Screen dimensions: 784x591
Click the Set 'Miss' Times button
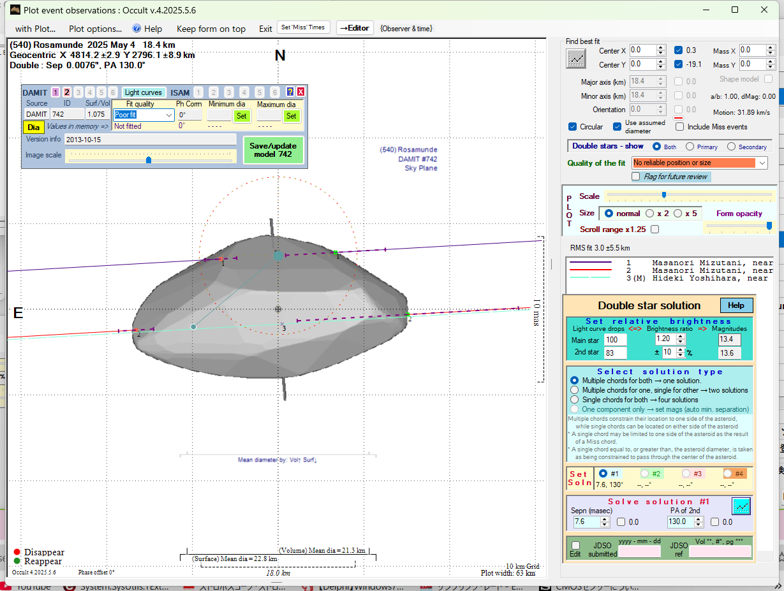coord(303,27)
